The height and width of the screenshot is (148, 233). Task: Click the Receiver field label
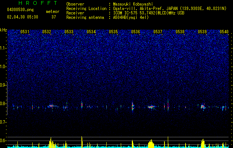tap(75, 13)
